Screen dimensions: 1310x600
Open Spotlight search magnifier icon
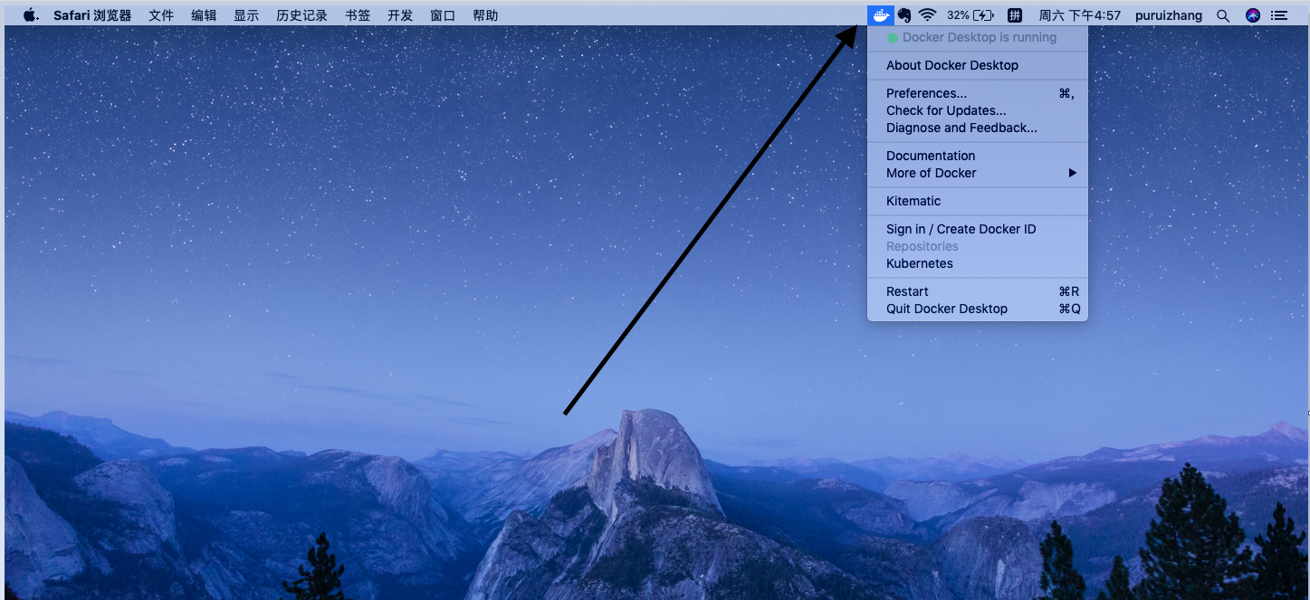click(1223, 15)
